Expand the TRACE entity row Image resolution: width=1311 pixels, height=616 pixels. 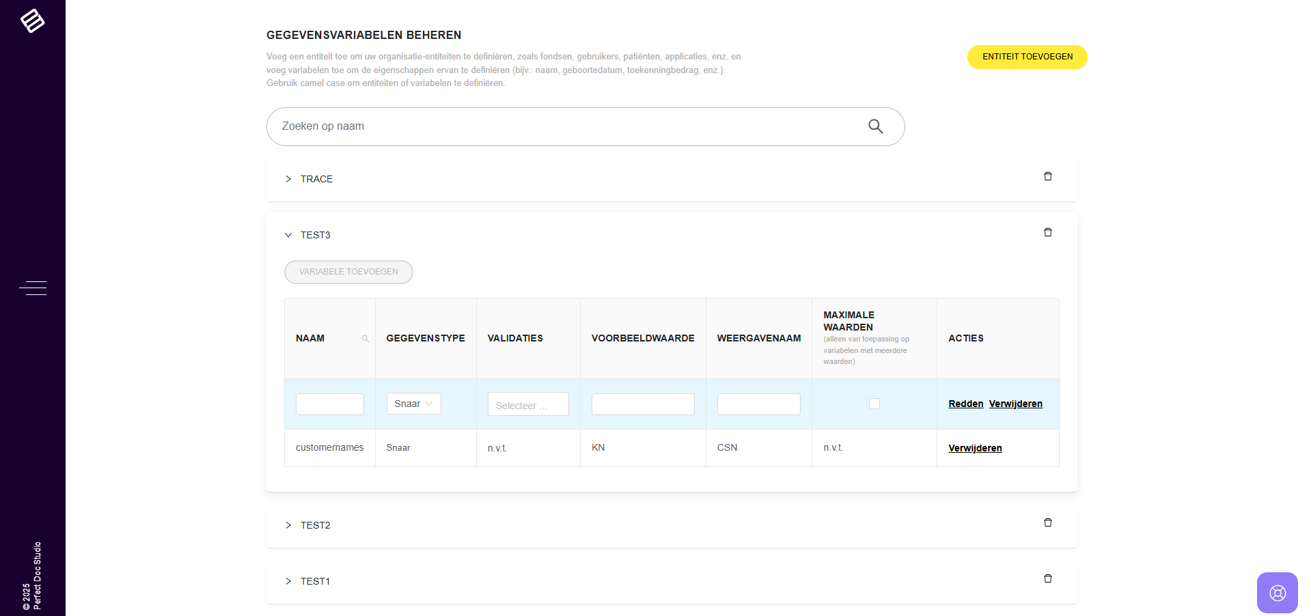(288, 179)
